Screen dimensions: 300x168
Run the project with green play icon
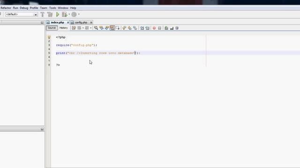58,14
